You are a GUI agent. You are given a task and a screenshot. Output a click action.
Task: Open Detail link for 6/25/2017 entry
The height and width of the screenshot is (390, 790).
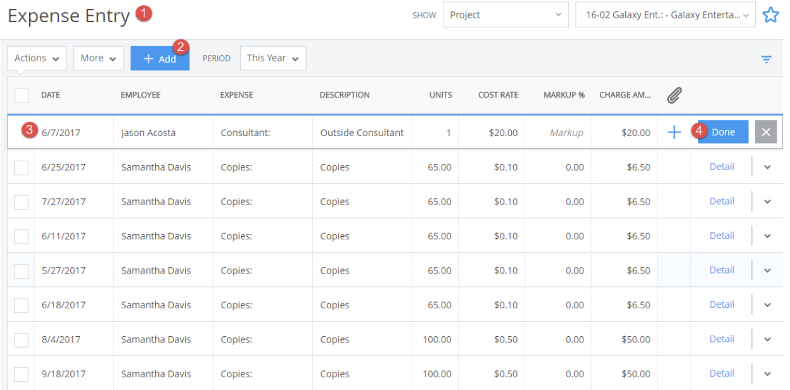click(x=722, y=167)
